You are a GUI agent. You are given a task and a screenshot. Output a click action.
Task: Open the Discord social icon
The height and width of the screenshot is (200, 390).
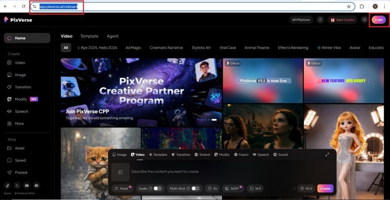(36, 186)
